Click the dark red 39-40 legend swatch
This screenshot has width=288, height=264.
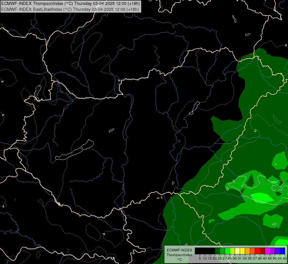(x=262, y=251)
